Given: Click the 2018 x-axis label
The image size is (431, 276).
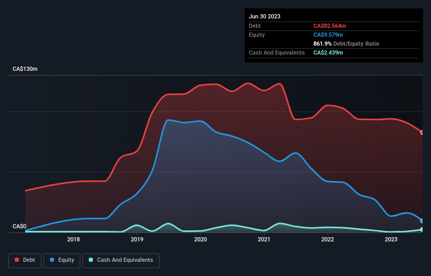Looking at the screenshot, I should [x=73, y=239].
